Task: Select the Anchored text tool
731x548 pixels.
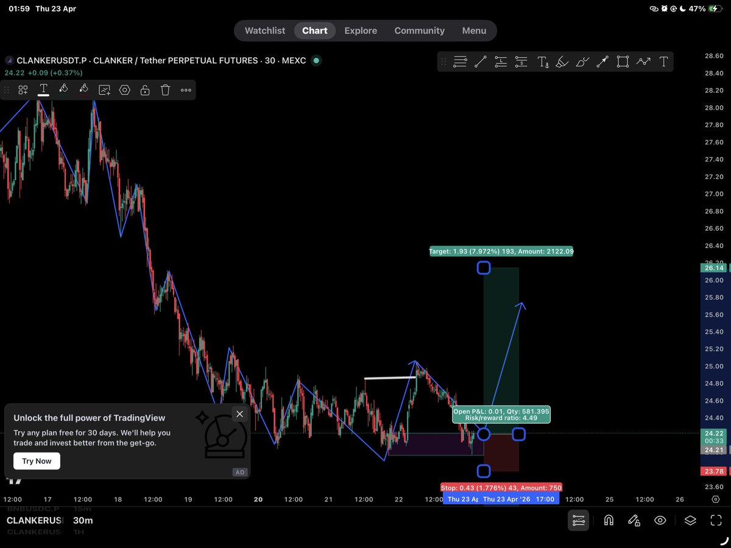Action: click(x=542, y=61)
